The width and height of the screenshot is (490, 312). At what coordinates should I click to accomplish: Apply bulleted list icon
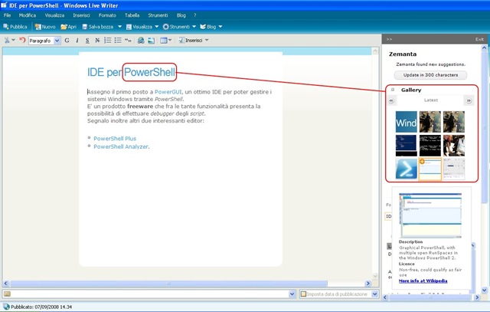coord(118,40)
